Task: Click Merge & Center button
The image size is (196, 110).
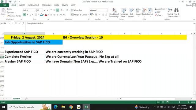Action: coord(79,15)
